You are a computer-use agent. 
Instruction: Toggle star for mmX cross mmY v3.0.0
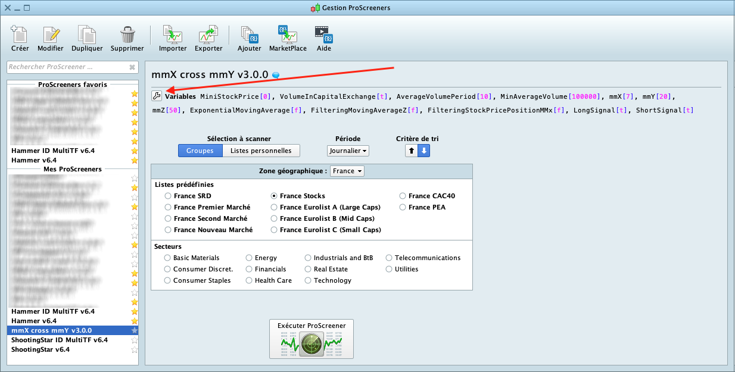(x=135, y=330)
